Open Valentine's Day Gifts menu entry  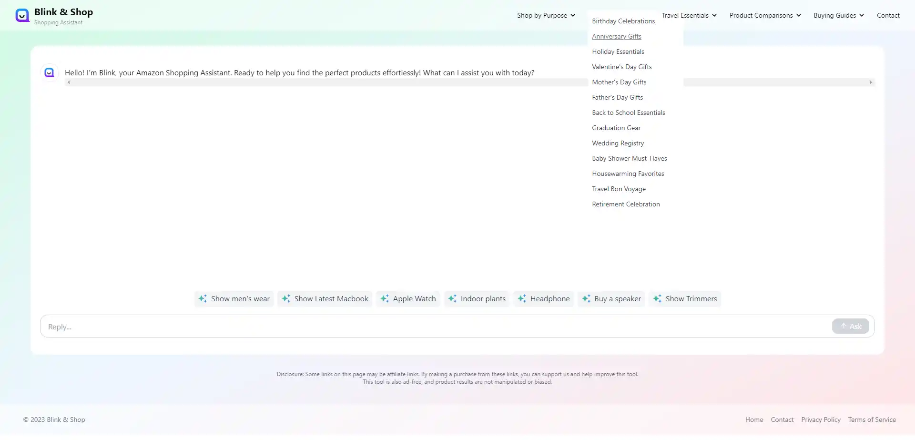[622, 67]
